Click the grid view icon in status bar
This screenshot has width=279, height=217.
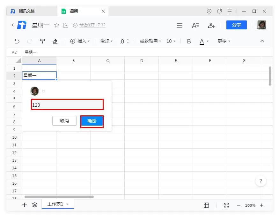(x=206, y=205)
